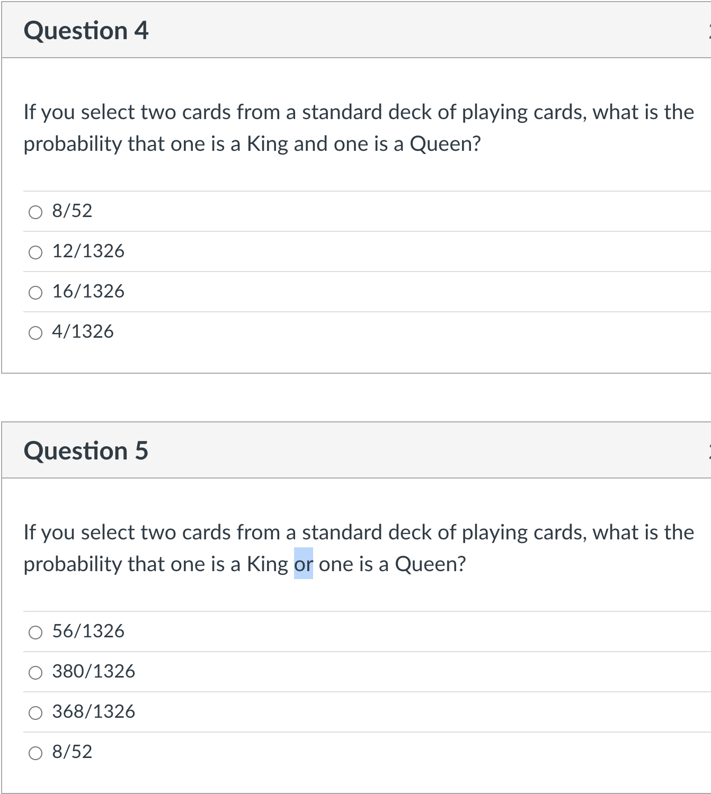Click the Question 5 header
The height and width of the screenshot is (794, 711).
(86, 450)
